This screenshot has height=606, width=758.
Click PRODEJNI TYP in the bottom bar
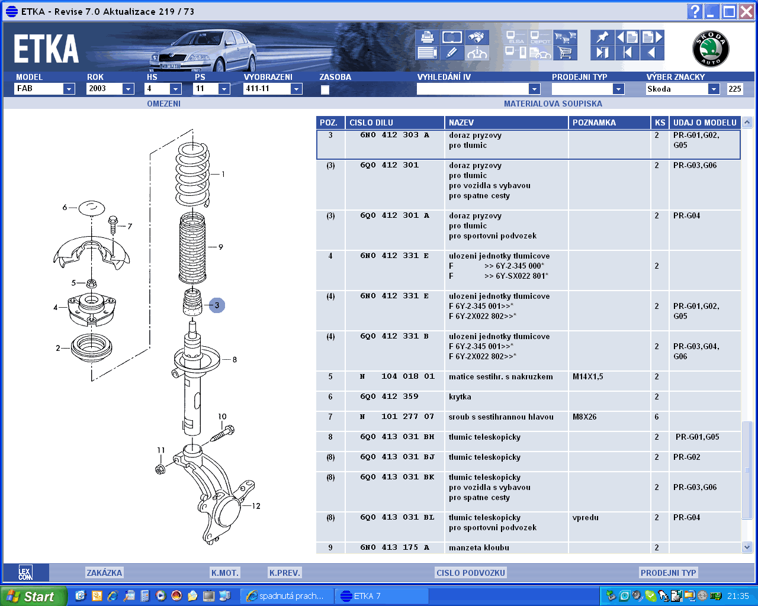pos(669,573)
